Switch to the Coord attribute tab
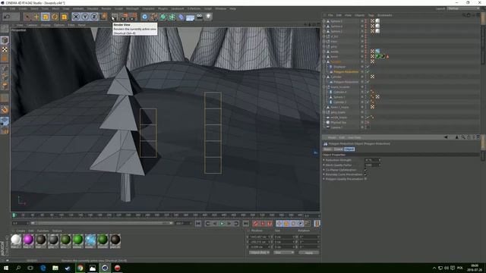The image size is (486, 273). point(338,149)
